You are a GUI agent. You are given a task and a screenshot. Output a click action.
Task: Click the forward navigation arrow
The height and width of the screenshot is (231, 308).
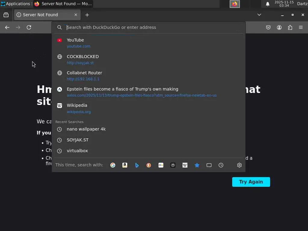pos(18,27)
